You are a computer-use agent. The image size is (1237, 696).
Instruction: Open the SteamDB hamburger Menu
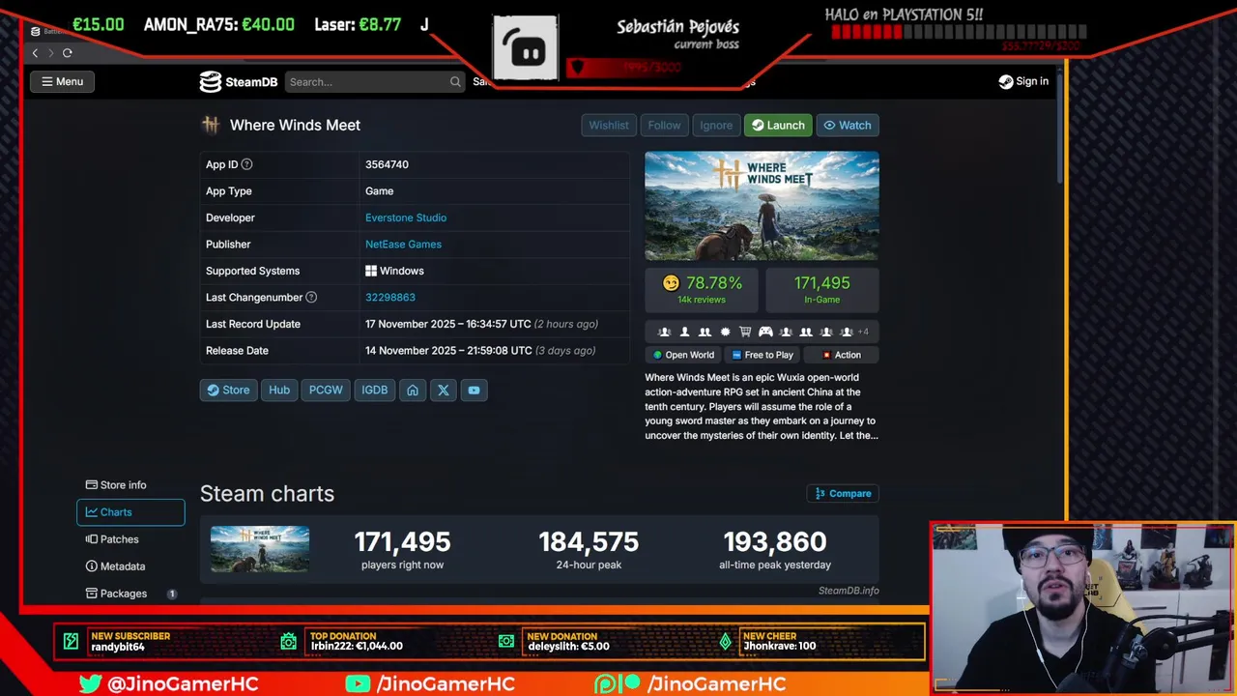pyautogui.click(x=62, y=81)
